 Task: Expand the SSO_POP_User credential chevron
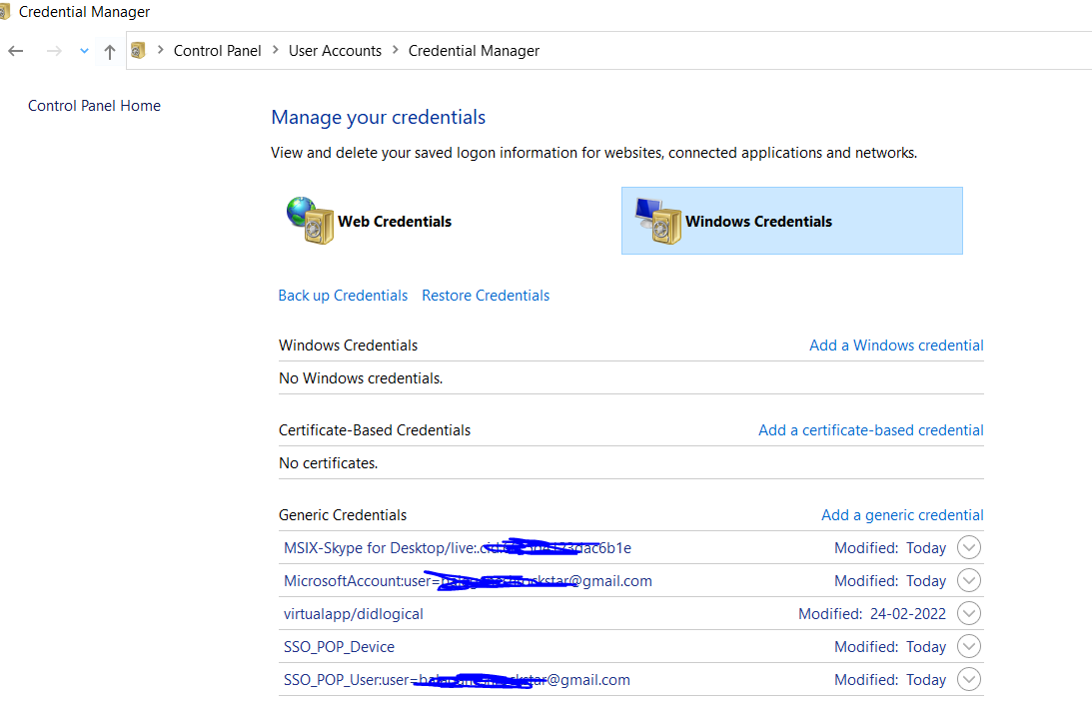tap(969, 679)
